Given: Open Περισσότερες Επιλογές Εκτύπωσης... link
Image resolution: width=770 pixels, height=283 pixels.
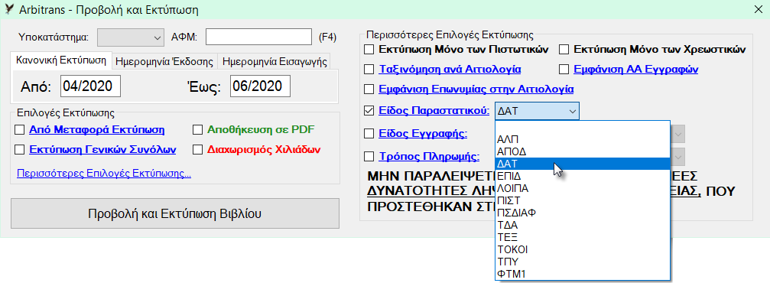Looking at the screenshot, I should click(x=104, y=174).
